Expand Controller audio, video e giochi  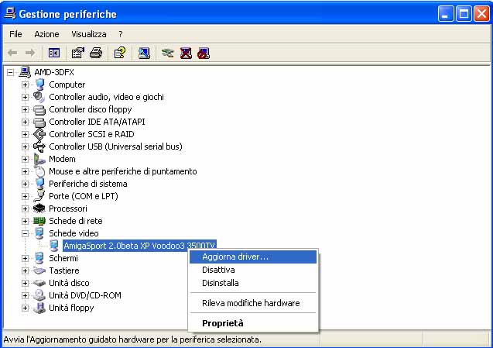click(x=25, y=97)
